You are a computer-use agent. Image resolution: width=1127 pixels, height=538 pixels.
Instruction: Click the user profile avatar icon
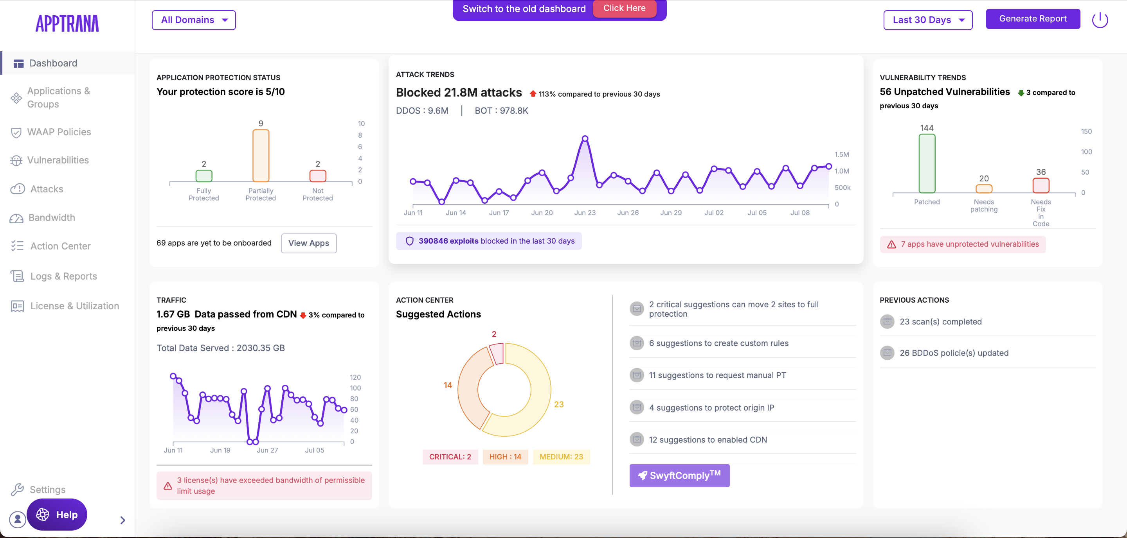18,519
